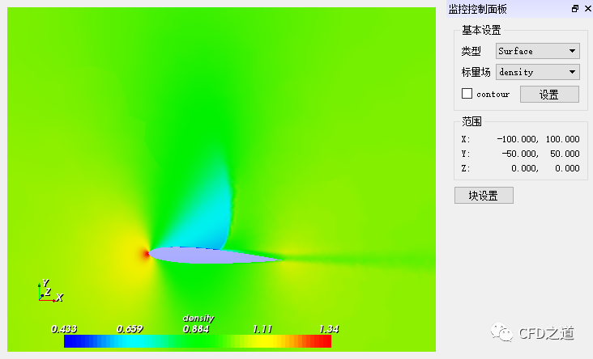Click the legend value 1.34
This screenshot has width=593, height=359.
click(x=329, y=329)
